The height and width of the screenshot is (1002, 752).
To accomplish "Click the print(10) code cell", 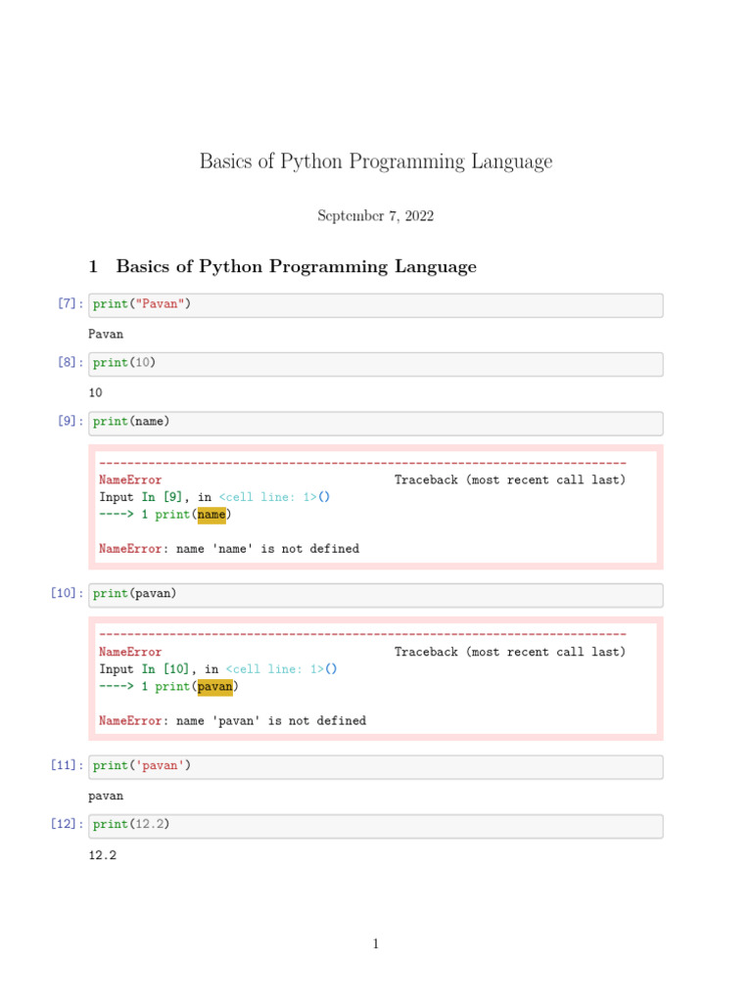I will point(375,363).
